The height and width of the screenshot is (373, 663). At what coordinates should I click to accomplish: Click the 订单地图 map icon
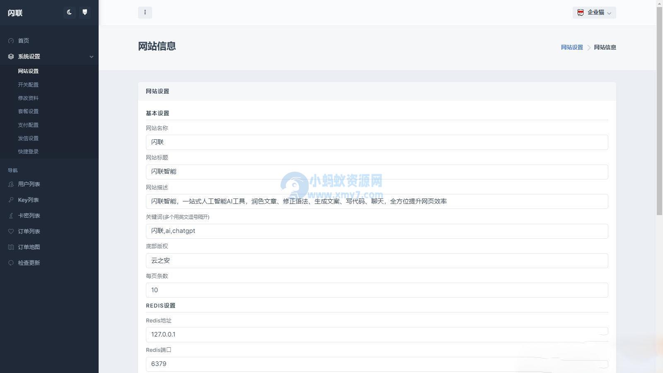11,247
